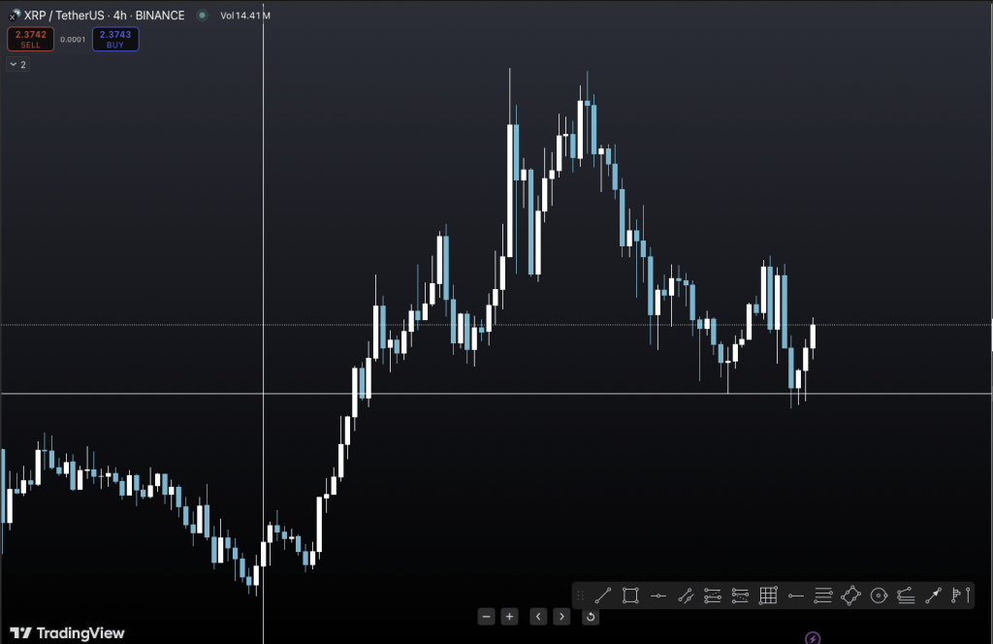Screen dimensions: 993x644
Task: Select the horizontal line with center point tool
Action: (657, 596)
